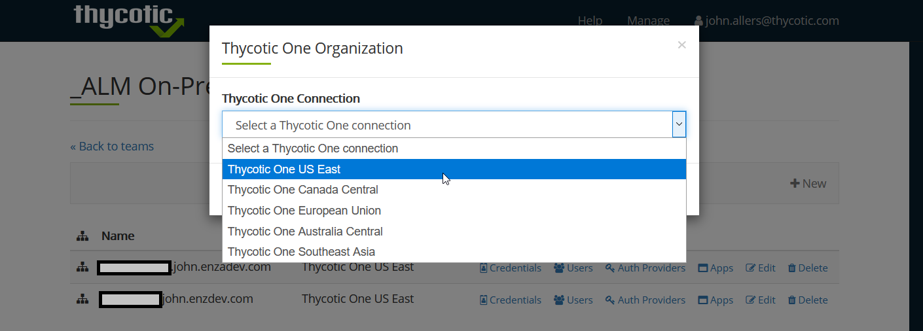Viewport: 923px width, 331px height.
Task: Select Thycotic One Australia Central option
Action: (x=454, y=232)
